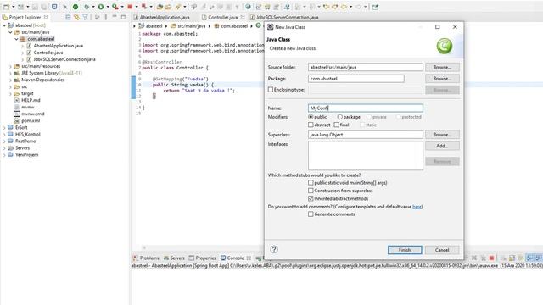Collapse the abasteel project node
This screenshot has width=543, height=305.
(4, 25)
